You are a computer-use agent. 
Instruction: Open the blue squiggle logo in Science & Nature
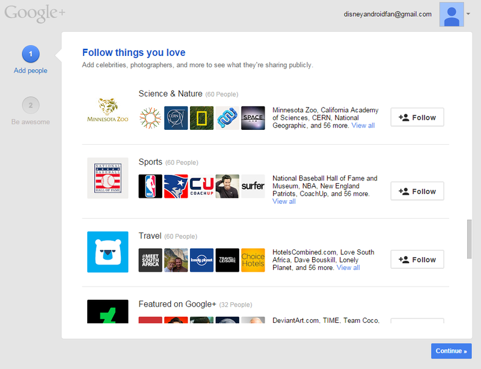[227, 118]
